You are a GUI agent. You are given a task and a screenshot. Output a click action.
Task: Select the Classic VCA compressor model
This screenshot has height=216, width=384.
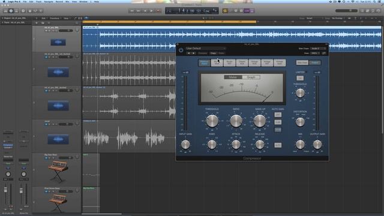(x=242, y=62)
